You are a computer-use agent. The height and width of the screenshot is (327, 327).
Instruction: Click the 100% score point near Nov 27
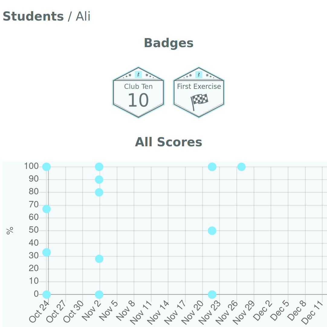click(241, 167)
